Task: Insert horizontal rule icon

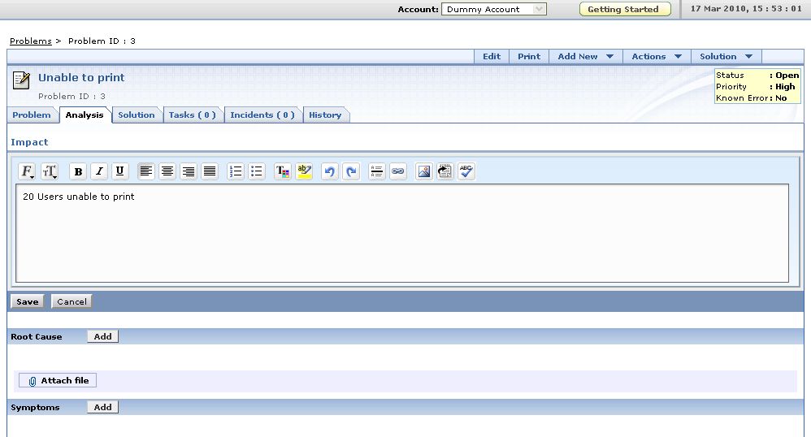Action: coord(376,171)
